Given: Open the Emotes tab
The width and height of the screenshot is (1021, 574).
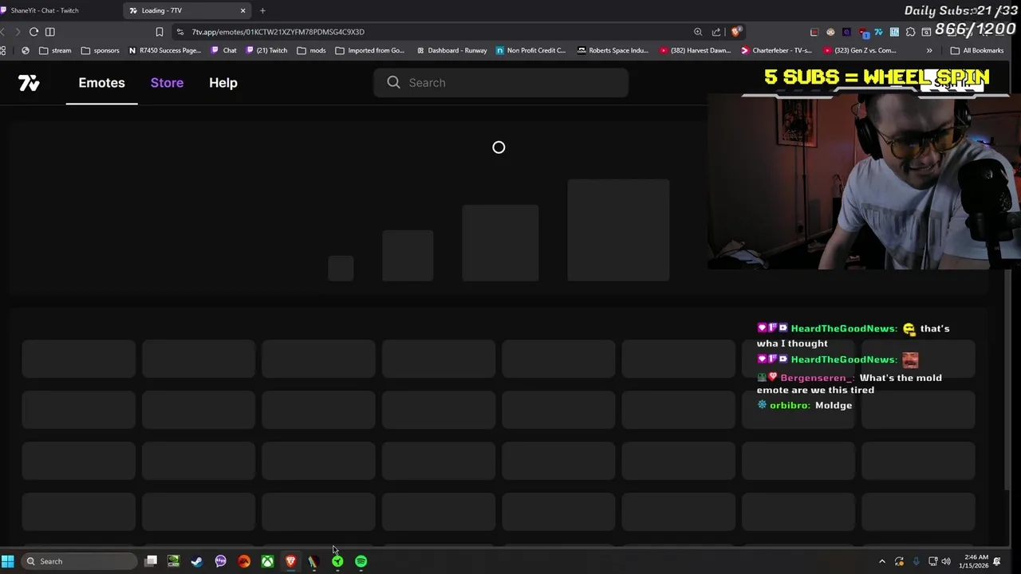Looking at the screenshot, I should tap(101, 83).
